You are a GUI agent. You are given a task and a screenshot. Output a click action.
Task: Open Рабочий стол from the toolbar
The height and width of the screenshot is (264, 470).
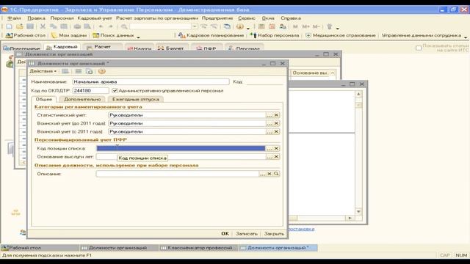point(26,35)
